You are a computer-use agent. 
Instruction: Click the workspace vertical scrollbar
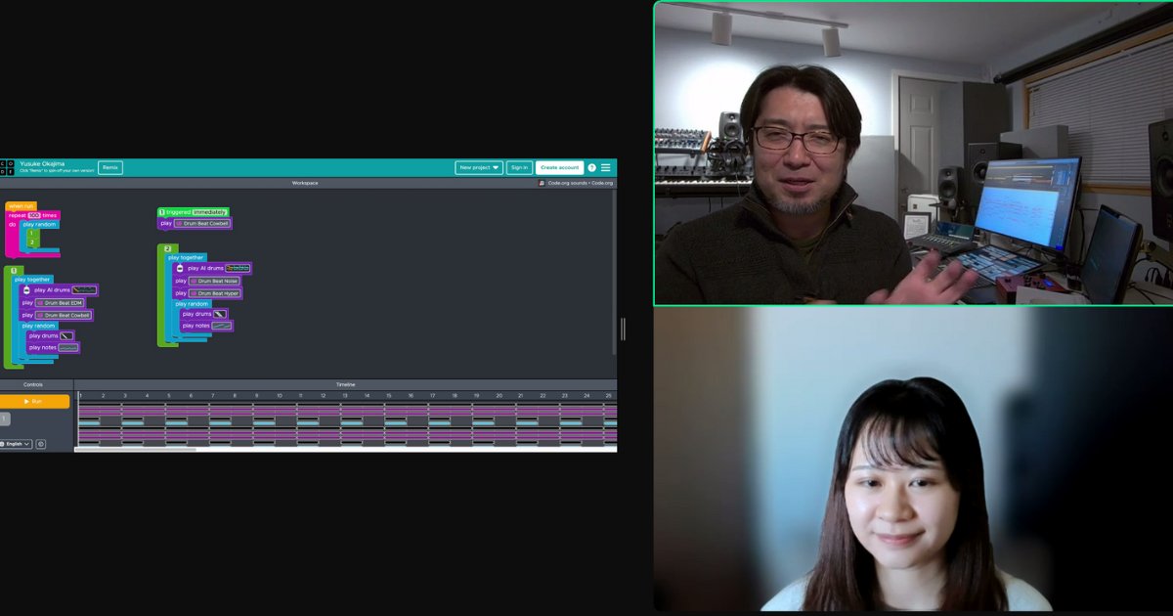point(614,272)
